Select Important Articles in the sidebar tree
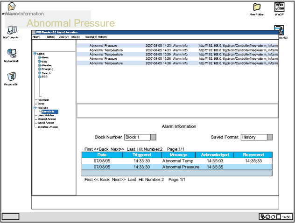Viewport: 295px width, 223px height. tap(48, 126)
